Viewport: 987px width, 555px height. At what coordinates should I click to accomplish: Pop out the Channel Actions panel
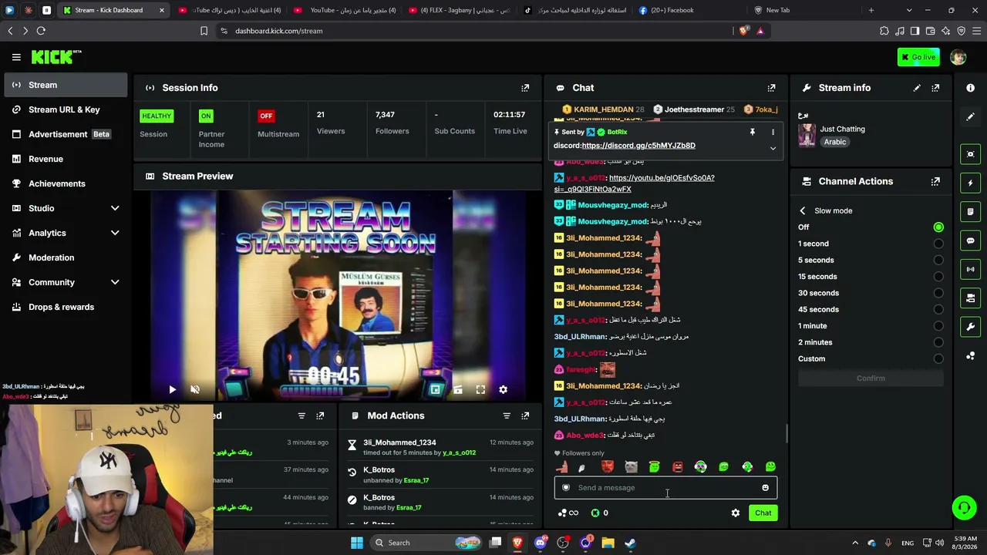935,182
